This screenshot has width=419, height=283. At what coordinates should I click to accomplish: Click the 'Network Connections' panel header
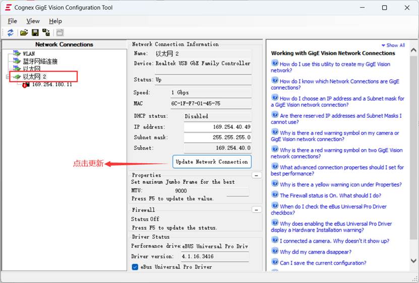click(x=64, y=45)
